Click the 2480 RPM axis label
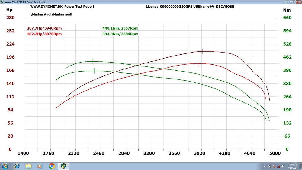The height and width of the screenshot is (170, 302). click(99, 153)
